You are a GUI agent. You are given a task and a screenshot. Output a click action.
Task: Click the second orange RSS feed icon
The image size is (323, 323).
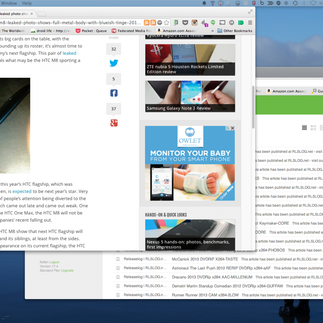point(153,23)
